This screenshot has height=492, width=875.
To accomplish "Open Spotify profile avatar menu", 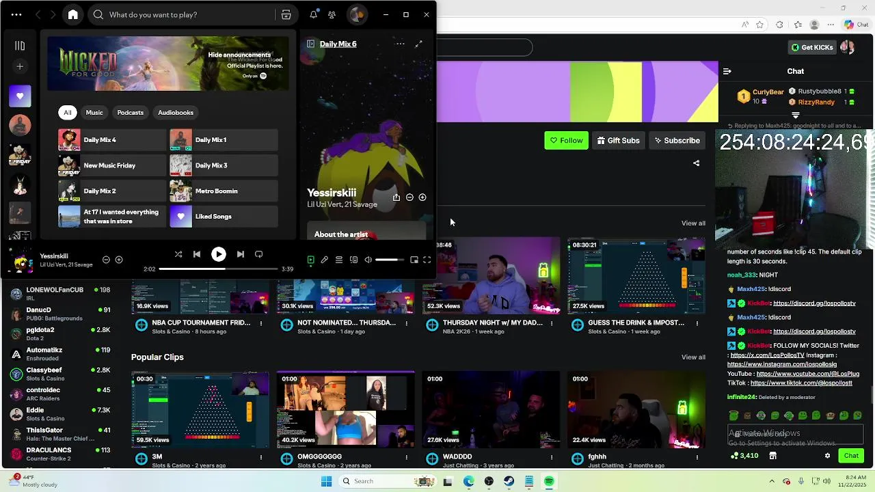I will coord(356,14).
